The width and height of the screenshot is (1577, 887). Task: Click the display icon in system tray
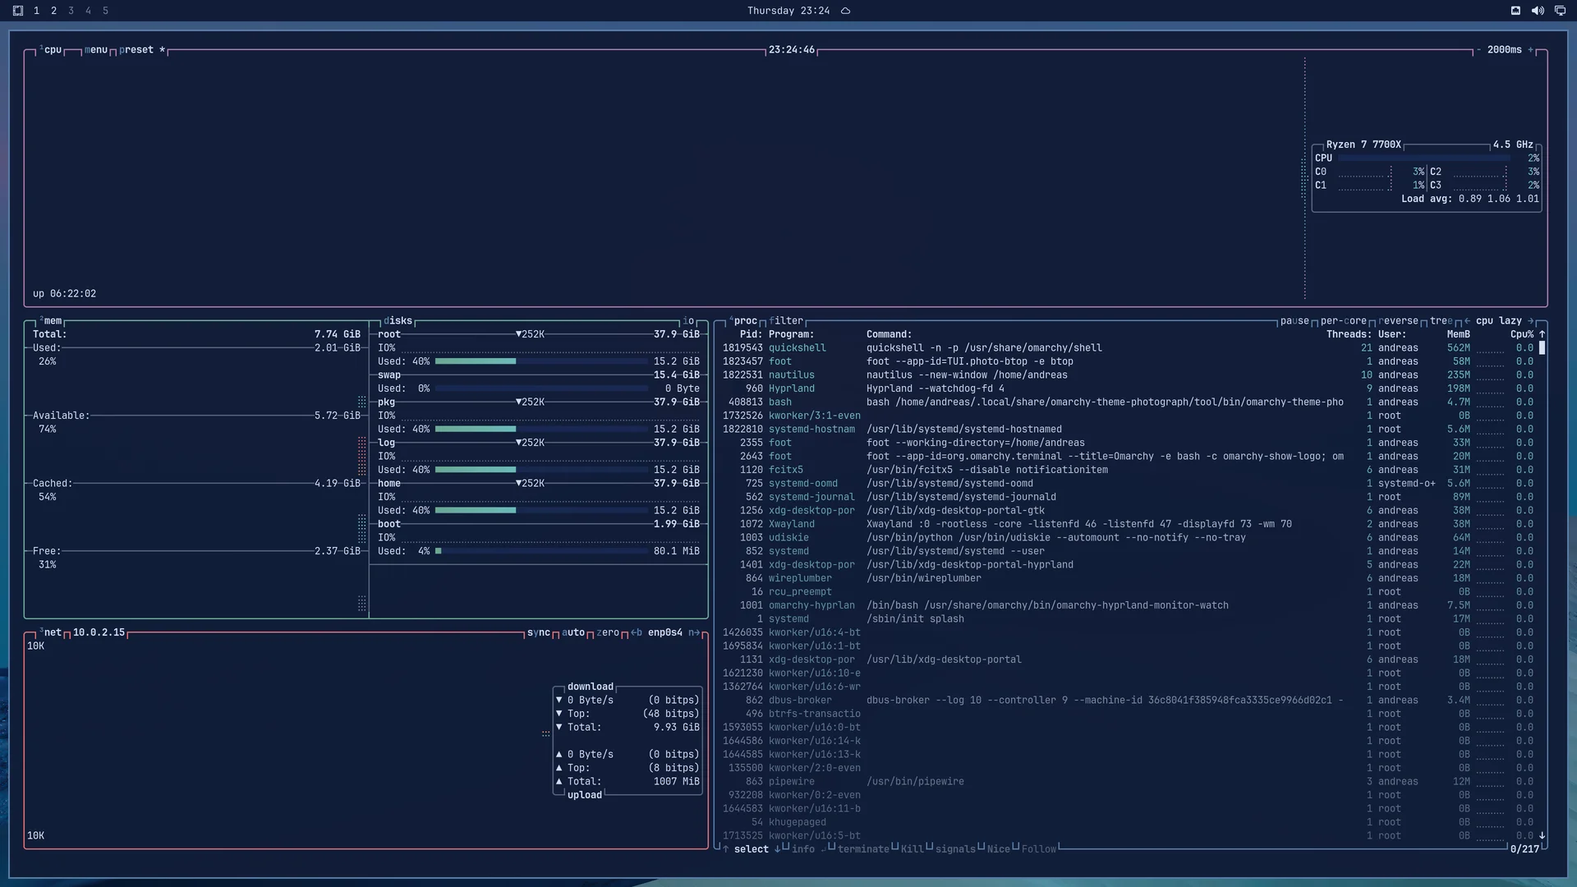(1560, 11)
